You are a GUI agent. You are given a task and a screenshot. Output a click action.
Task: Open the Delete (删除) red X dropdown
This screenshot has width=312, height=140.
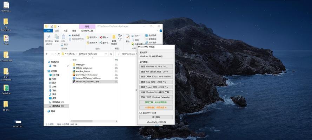coord(104,37)
